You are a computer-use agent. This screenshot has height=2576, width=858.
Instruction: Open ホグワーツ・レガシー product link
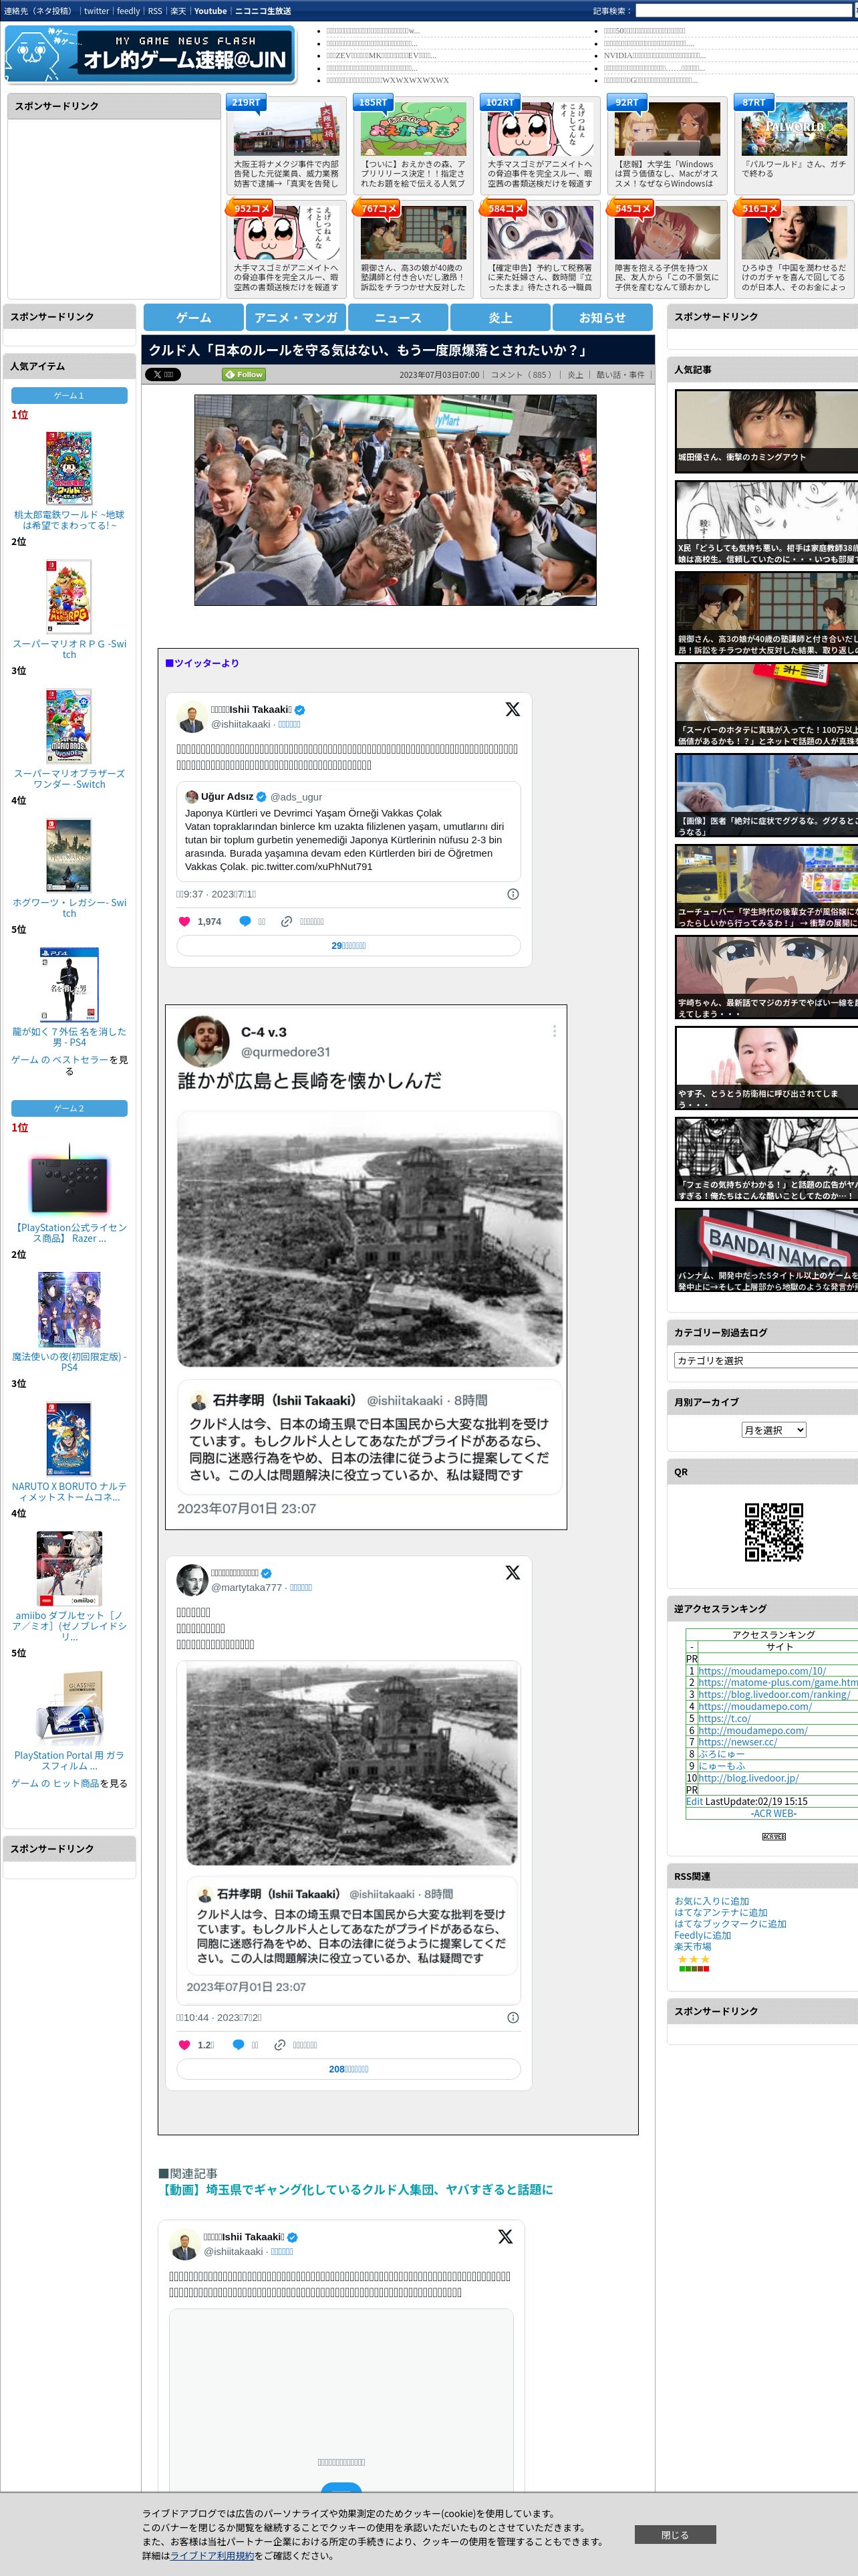pos(69,907)
